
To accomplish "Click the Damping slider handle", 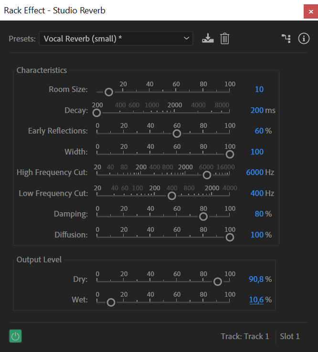I will pyautogui.click(x=203, y=217).
